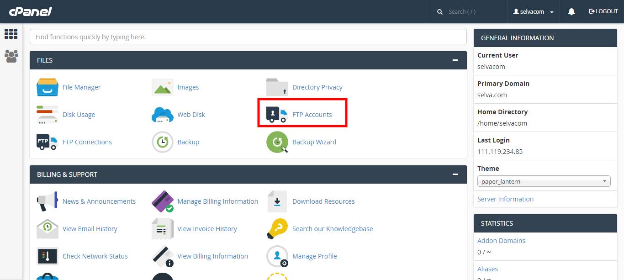Viewport: 624px width, 280px height.
Task: Open the Web Disk cloud icon
Action: pos(163,115)
